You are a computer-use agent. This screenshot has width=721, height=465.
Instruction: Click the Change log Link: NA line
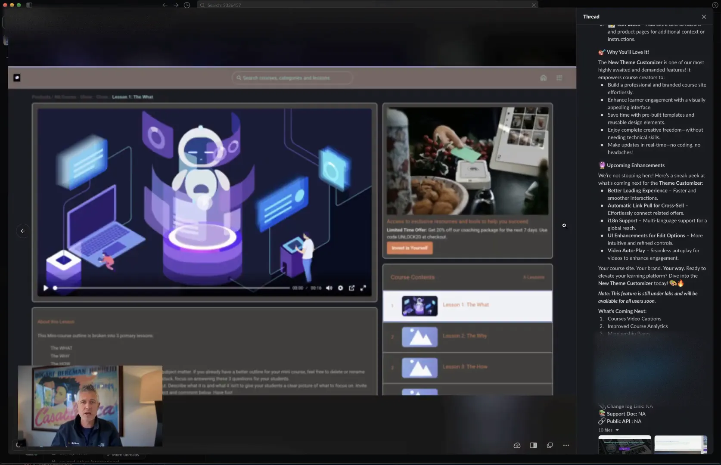(630, 406)
